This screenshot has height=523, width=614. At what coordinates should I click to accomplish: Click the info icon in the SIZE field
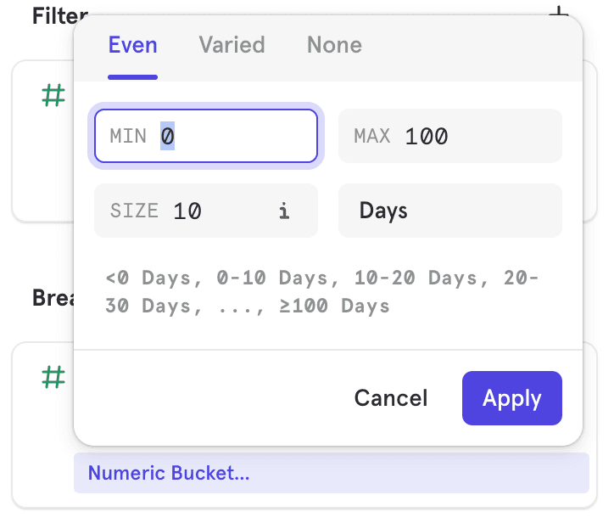coord(284,211)
